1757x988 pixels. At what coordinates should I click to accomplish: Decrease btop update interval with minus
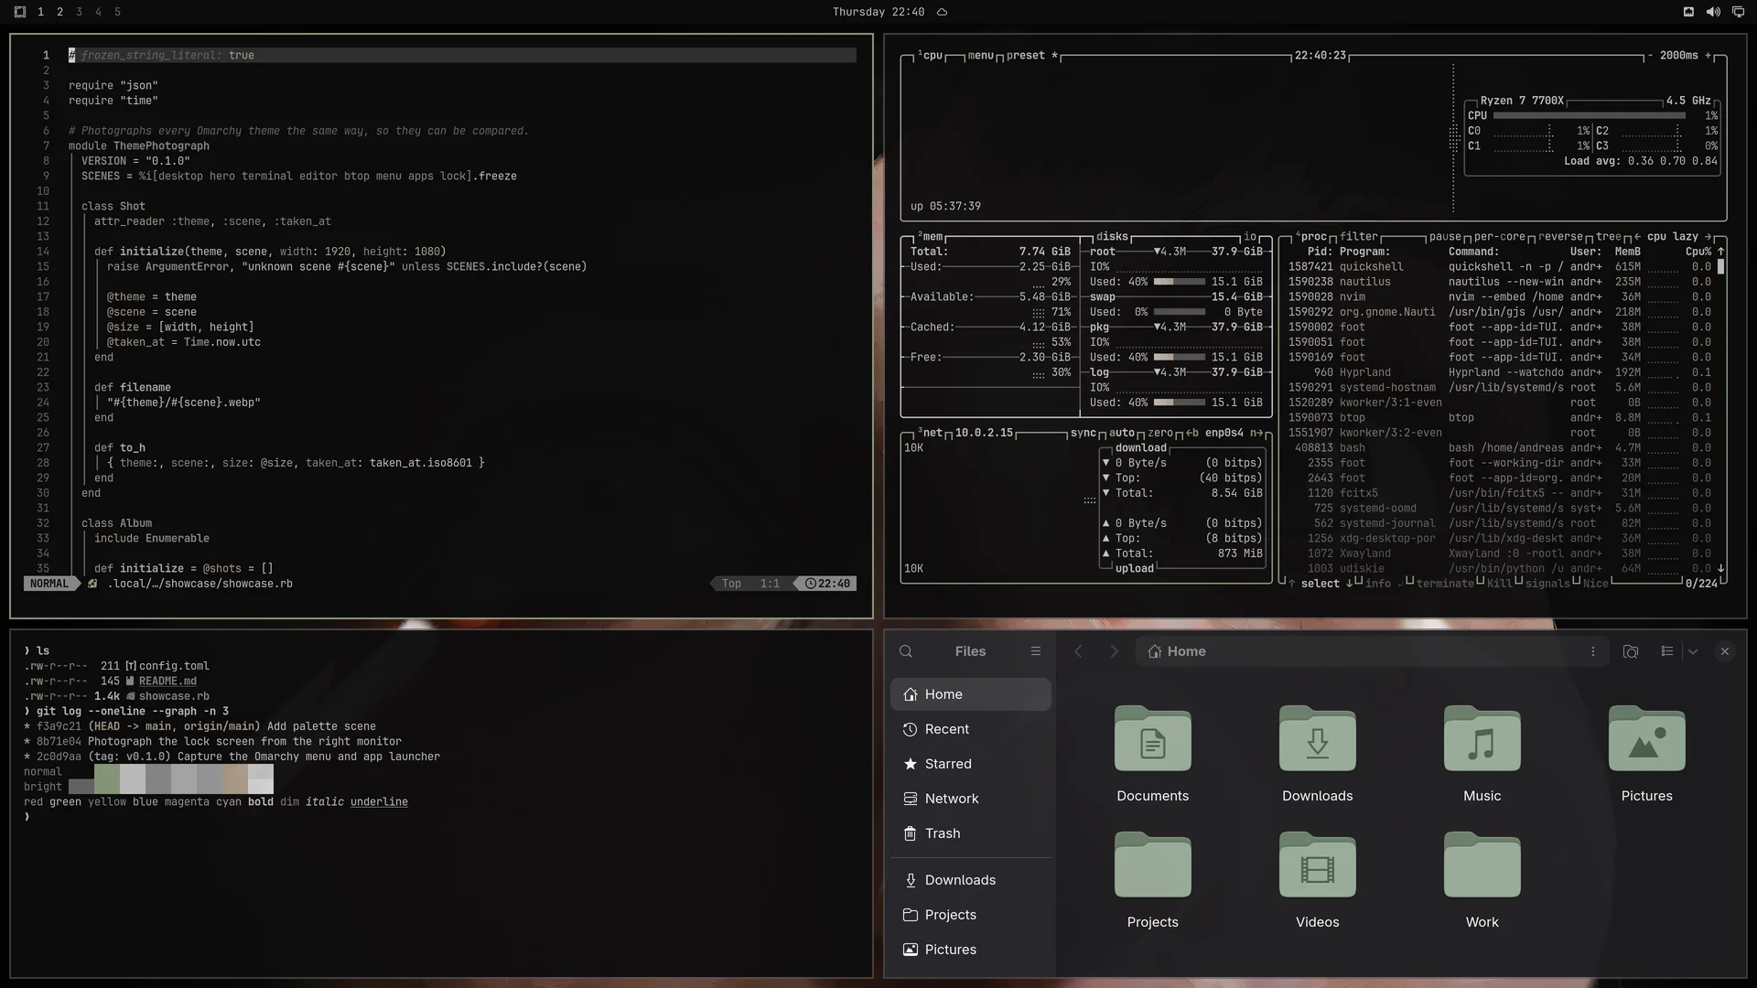(x=1650, y=55)
